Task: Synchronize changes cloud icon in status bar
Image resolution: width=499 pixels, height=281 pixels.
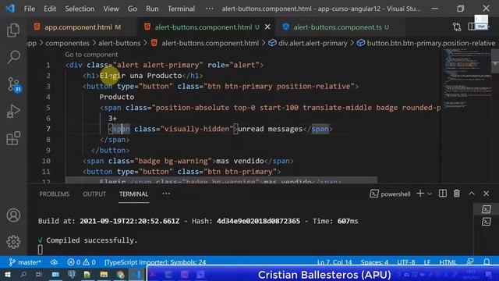Action: tap(54, 262)
